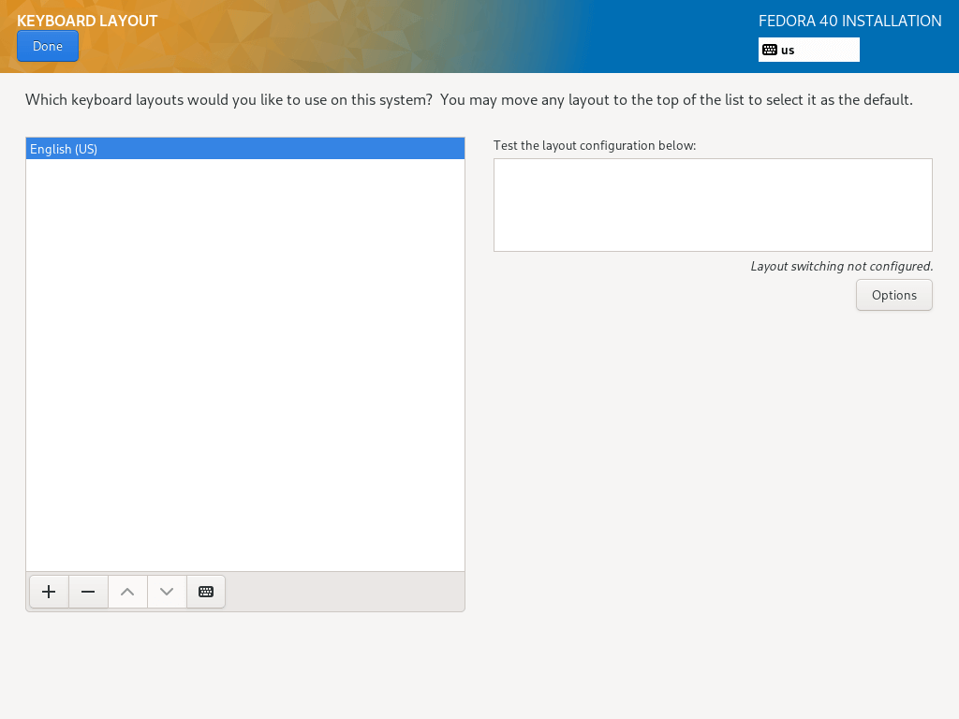Image resolution: width=959 pixels, height=719 pixels.
Task: Click the 'us' keyboard indicator in the header
Action: (x=809, y=51)
